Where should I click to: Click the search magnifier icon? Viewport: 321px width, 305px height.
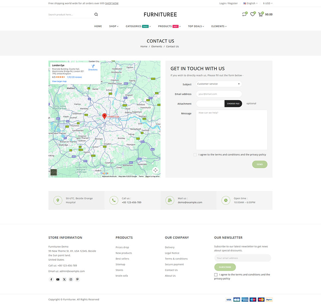[x=96, y=14]
